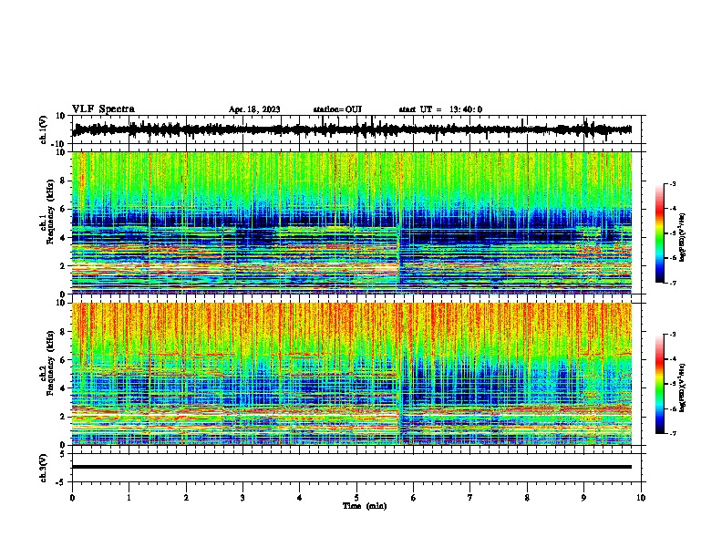Click time axis tick label "2"

pos(186,498)
